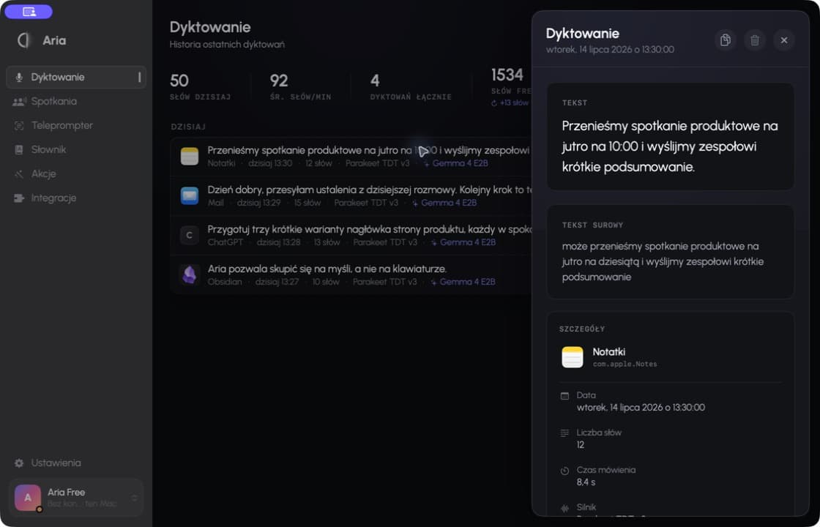Viewport: 820px width, 527px height.
Task: Click the raw transcript in Tekst surowy card
Action: tap(663, 261)
